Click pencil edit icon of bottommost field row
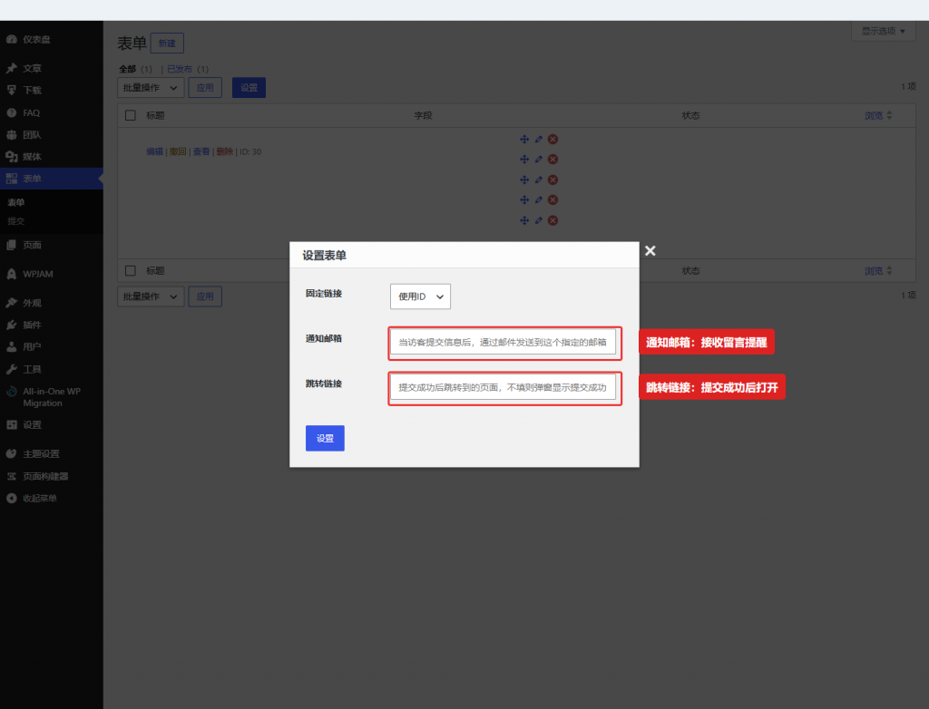 click(539, 220)
